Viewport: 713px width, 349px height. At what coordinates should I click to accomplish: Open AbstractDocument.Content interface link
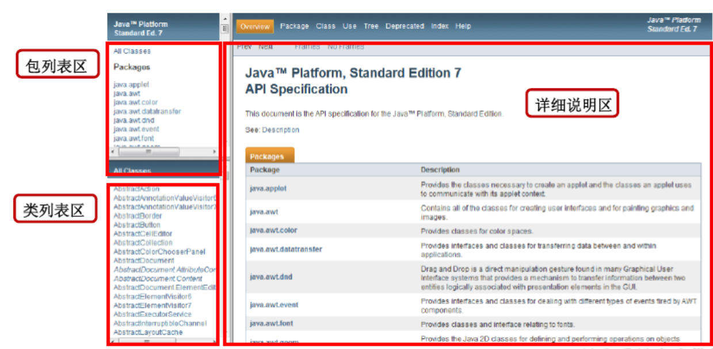158,279
